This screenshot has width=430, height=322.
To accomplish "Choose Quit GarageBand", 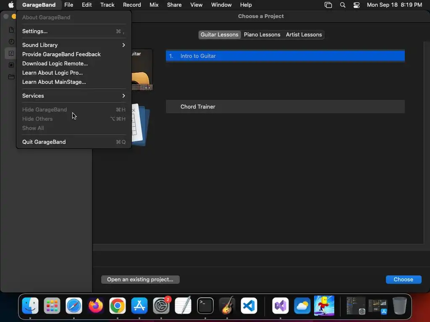I will [x=73, y=142].
